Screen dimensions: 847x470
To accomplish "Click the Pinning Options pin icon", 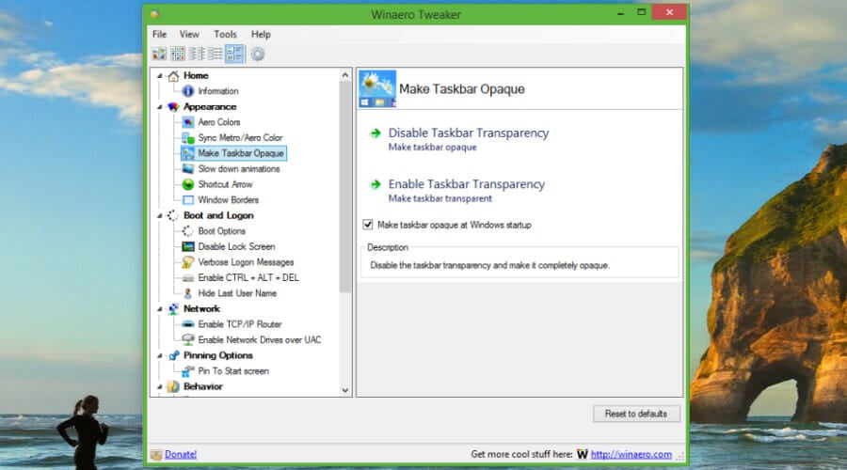I will point(173,355).
